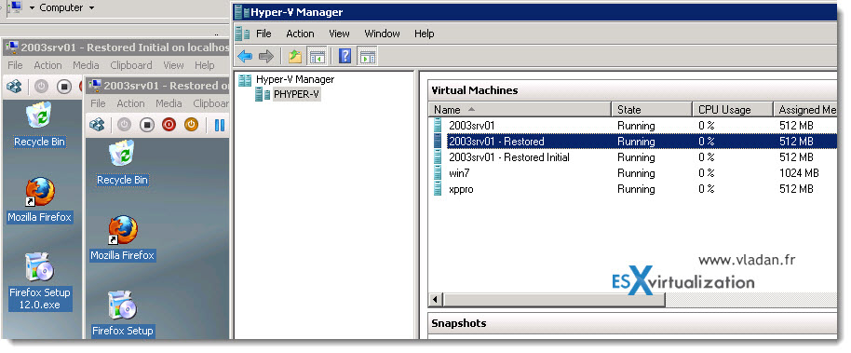This screenshot has height=353, width=851.
Task: Click the Snapshots pane header
Action: pos(633,324)
